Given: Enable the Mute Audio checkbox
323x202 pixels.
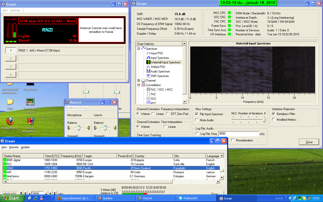Looking at the screenshot, I should (x=197, y=120).
